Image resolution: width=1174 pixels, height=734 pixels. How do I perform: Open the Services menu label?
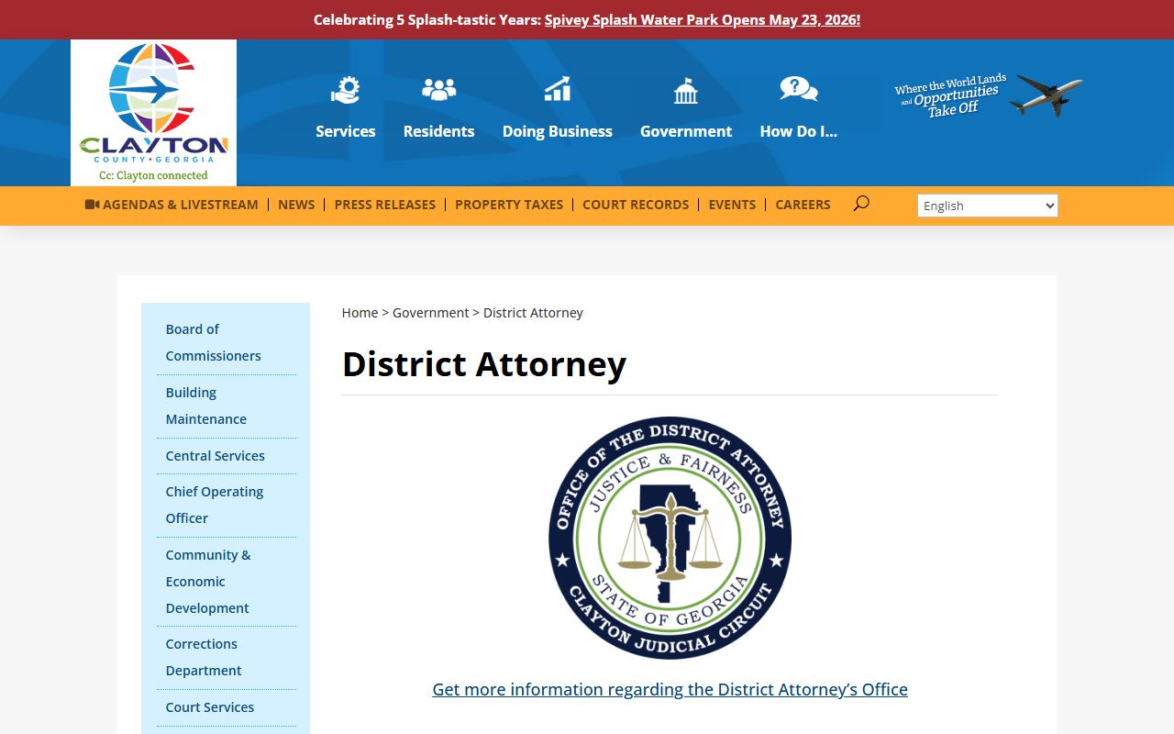(x=346, y=131)
